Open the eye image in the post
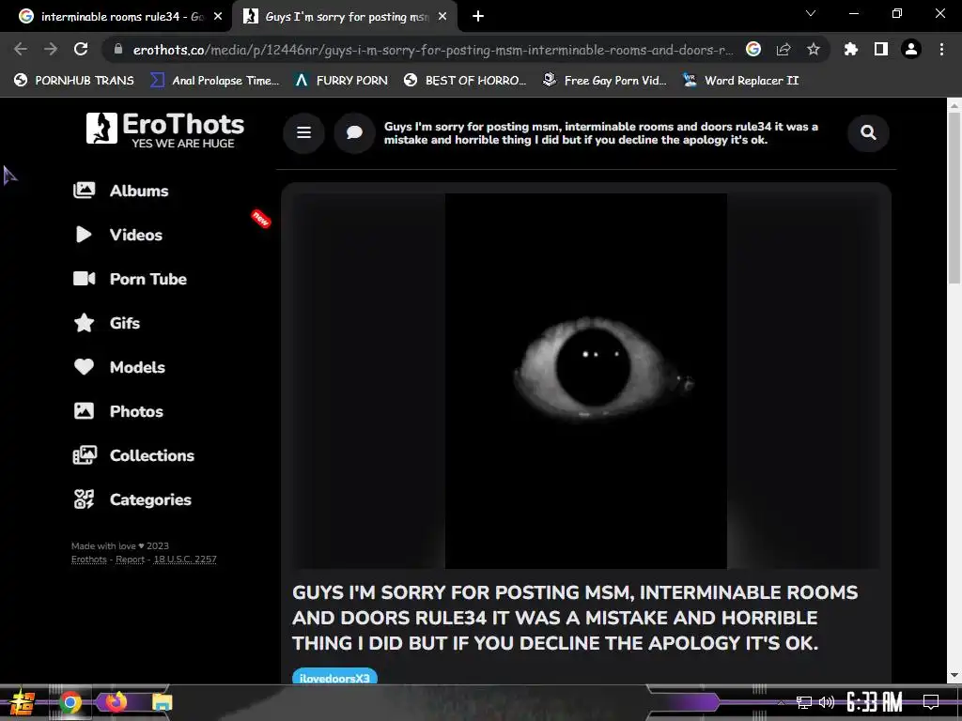The width and height of the screenshot is (962, 721). (586, 381)
